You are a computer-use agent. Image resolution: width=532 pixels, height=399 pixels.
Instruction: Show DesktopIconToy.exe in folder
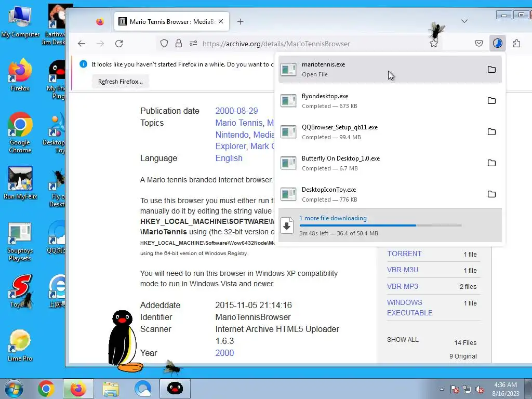pyautogui.click(x=491, y=194)
